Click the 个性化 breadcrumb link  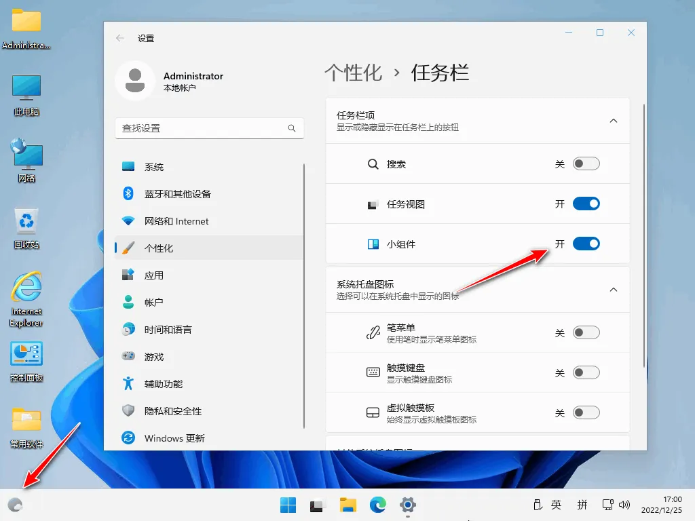coord(353,73)
